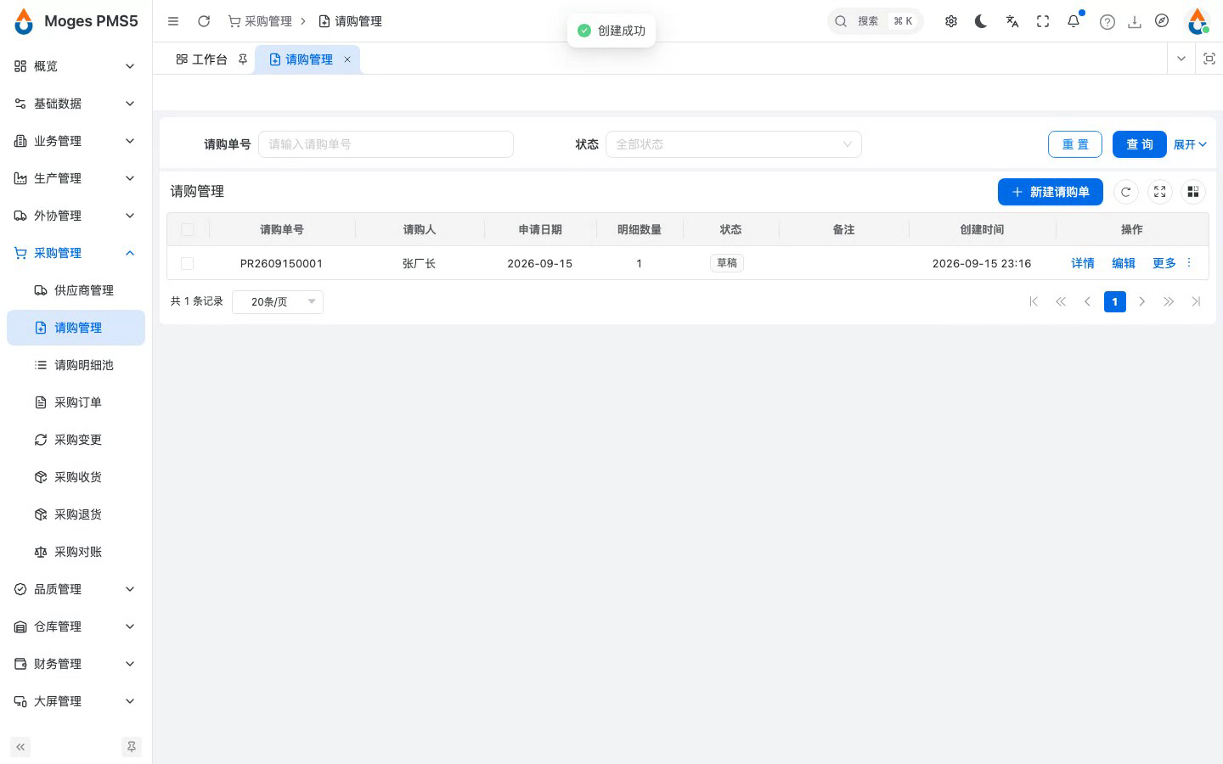The height and width of the screenshot is (764, 1223).
Task: Open the help question mark icon
Action: point(1107,22)
